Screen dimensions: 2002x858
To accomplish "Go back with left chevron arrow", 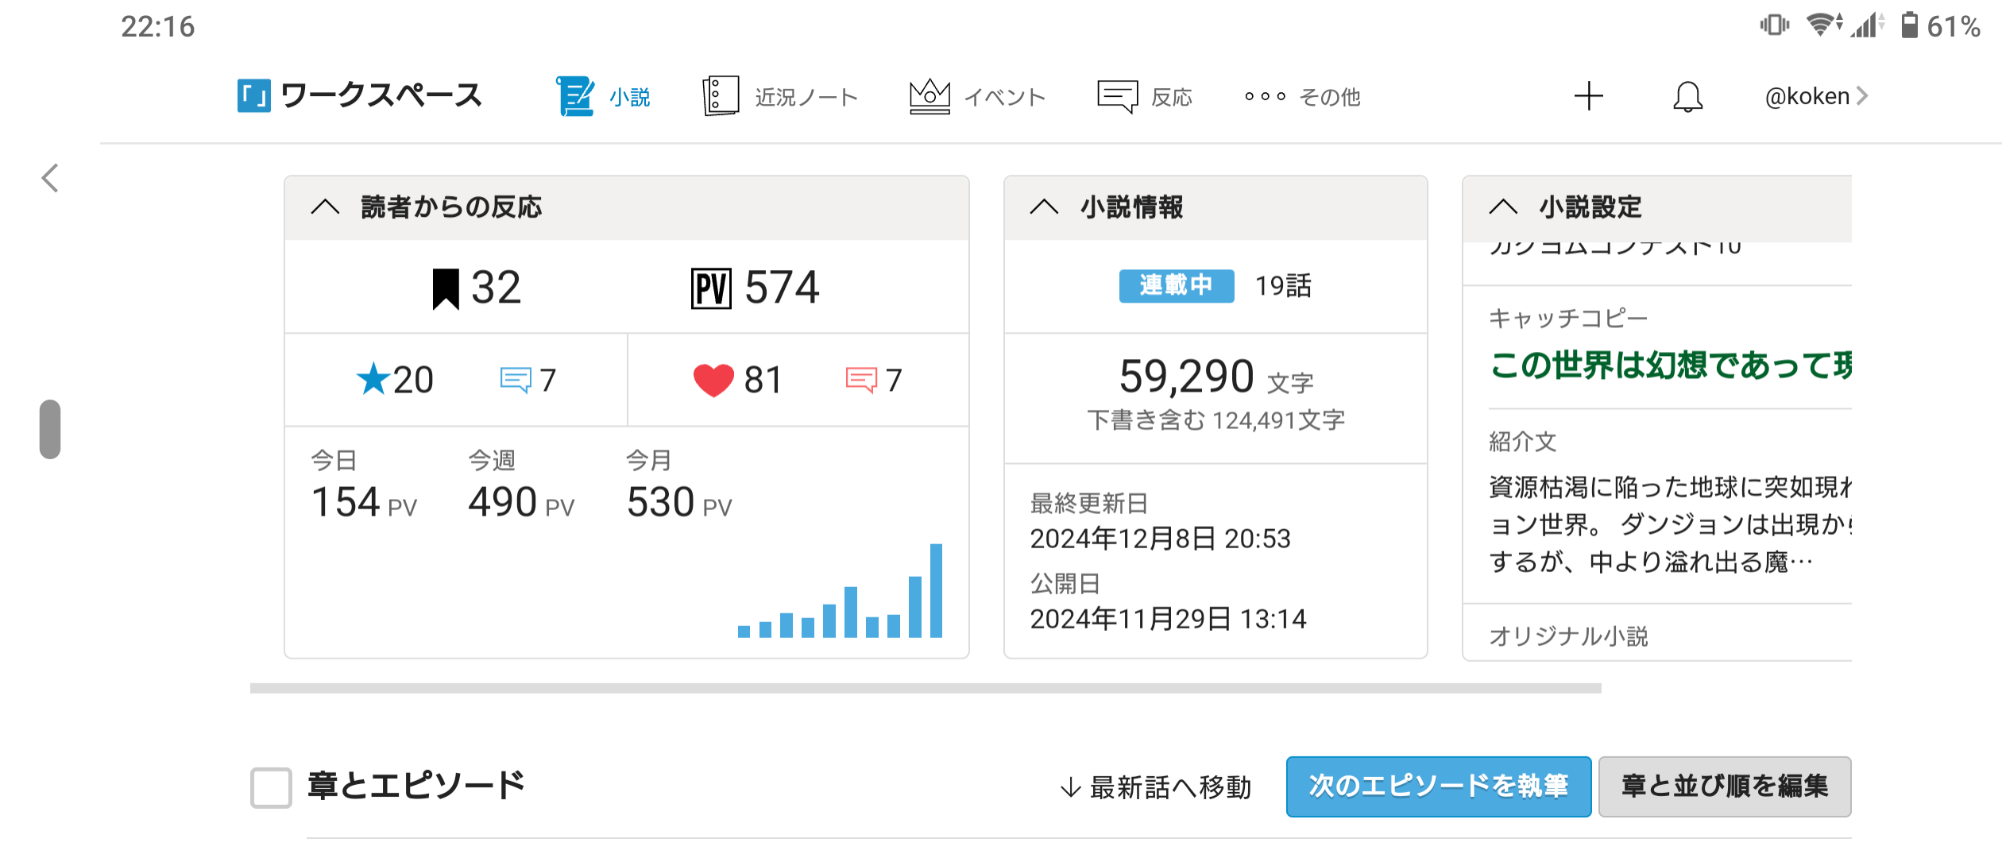I will (50, 178).
